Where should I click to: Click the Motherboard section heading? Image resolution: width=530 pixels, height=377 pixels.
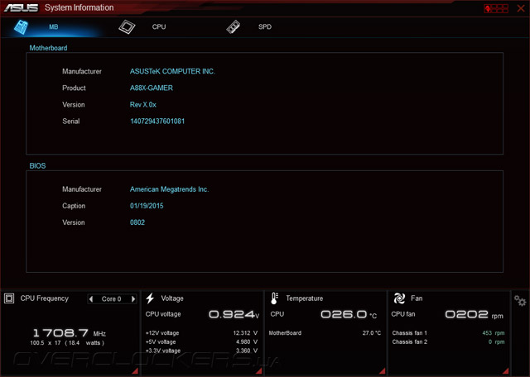point(48,48)
